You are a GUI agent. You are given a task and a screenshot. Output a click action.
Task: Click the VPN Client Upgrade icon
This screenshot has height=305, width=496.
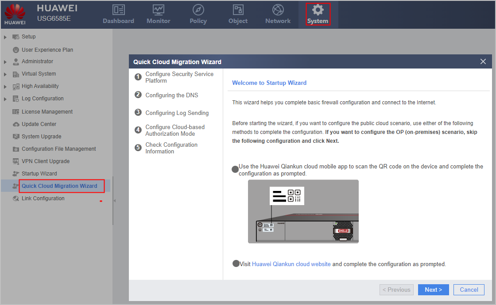coord(16,161)
